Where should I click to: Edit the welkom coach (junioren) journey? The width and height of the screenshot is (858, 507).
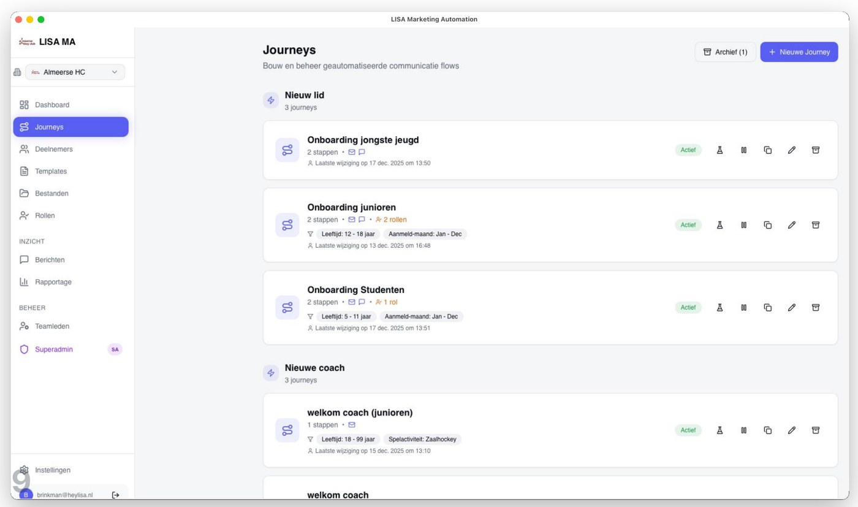tap(791, 430)
